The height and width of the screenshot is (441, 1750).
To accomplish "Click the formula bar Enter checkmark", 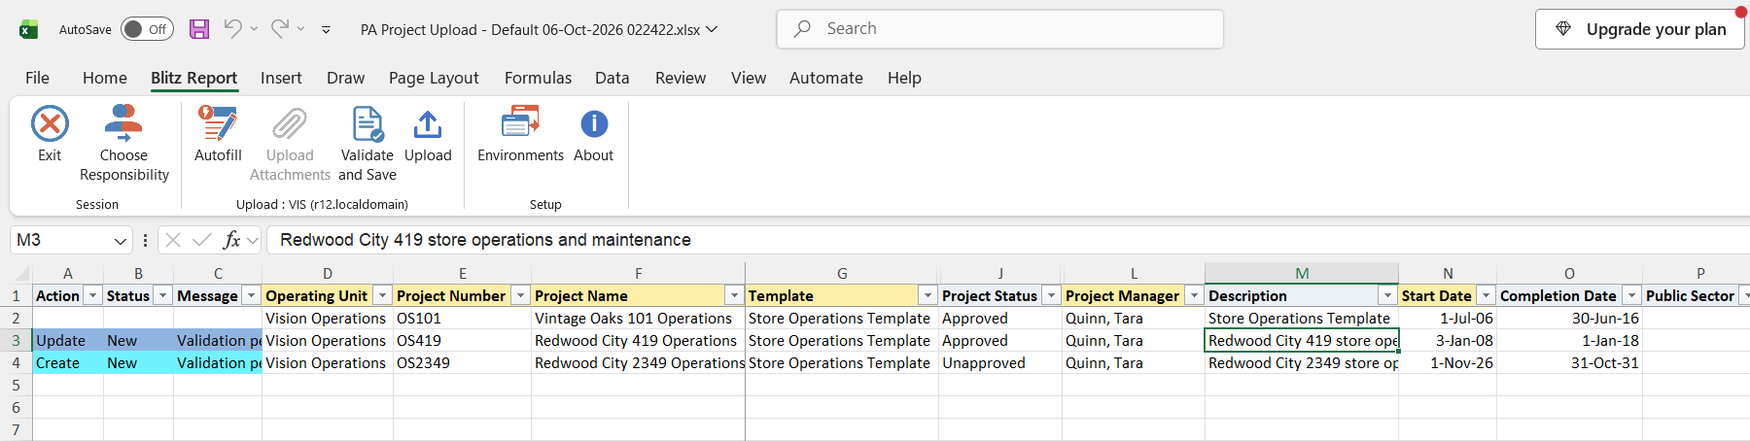I will [x=202, y=240].
